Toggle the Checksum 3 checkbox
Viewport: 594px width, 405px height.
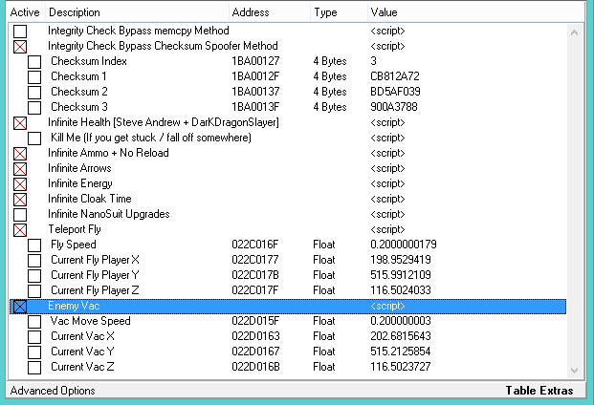click(x=34, y=108)
